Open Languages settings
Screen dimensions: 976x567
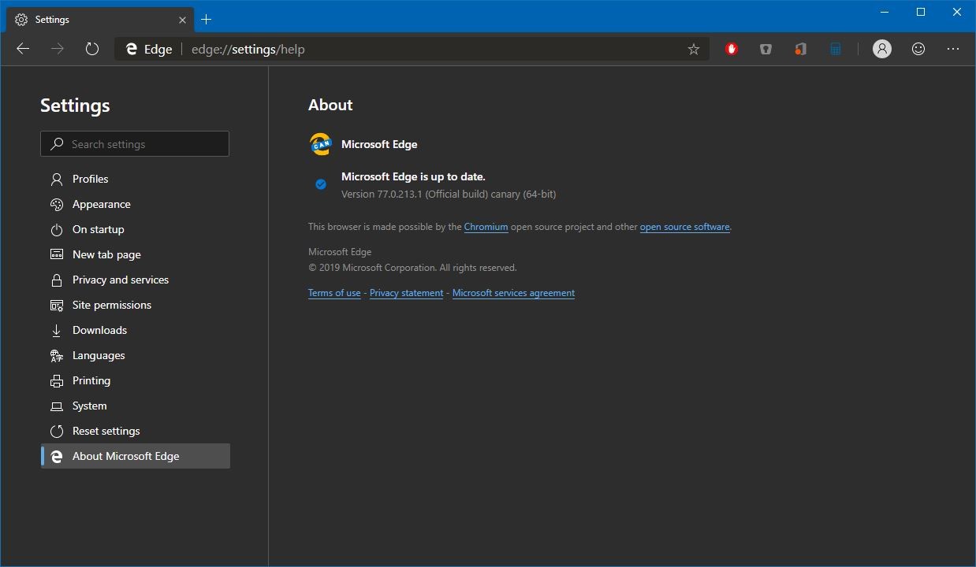[135, 355]
